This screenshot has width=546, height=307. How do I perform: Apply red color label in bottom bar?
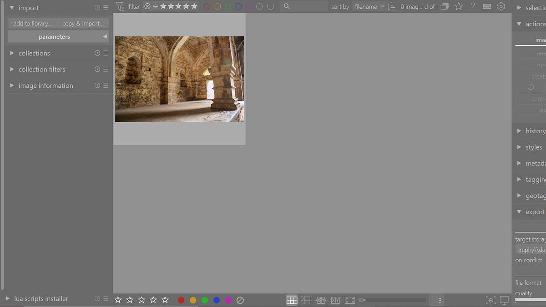point(181,300)
